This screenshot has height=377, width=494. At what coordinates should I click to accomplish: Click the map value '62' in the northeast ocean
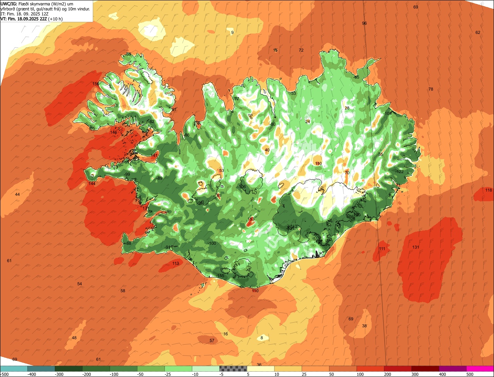478,33
